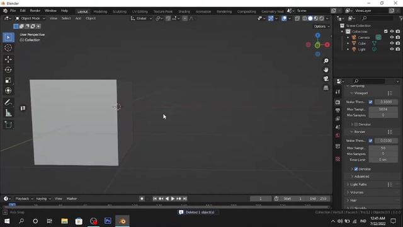Toggle the camera view icon
The image size is (403, 227).
point(326,78)
